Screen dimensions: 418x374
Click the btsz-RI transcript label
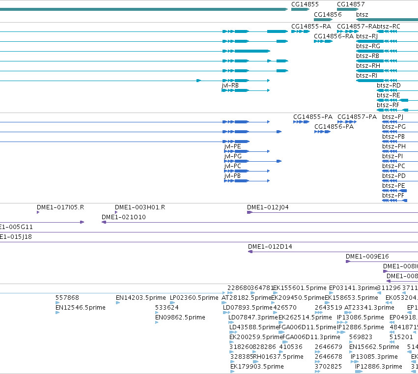tap(366, 76)
